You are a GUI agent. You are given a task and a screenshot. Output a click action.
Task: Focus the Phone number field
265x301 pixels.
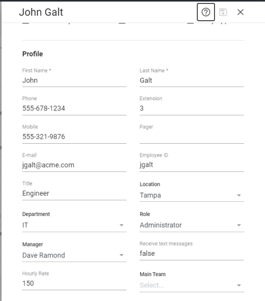click(x=74, y=109)
